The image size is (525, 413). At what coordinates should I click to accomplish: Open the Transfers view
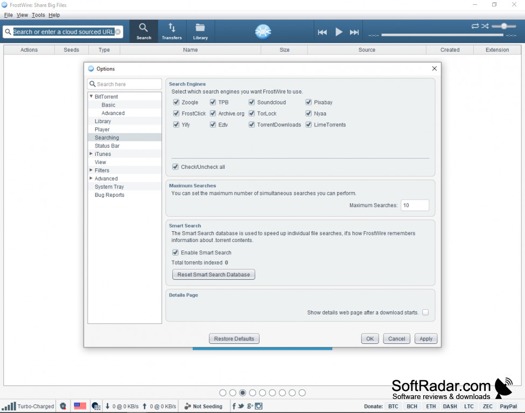(x=172, y=31)
